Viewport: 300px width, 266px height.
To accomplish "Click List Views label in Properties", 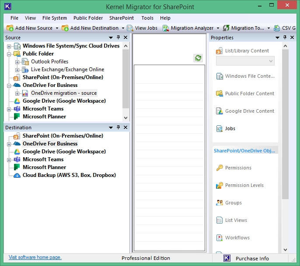I will tap(236, 220).
